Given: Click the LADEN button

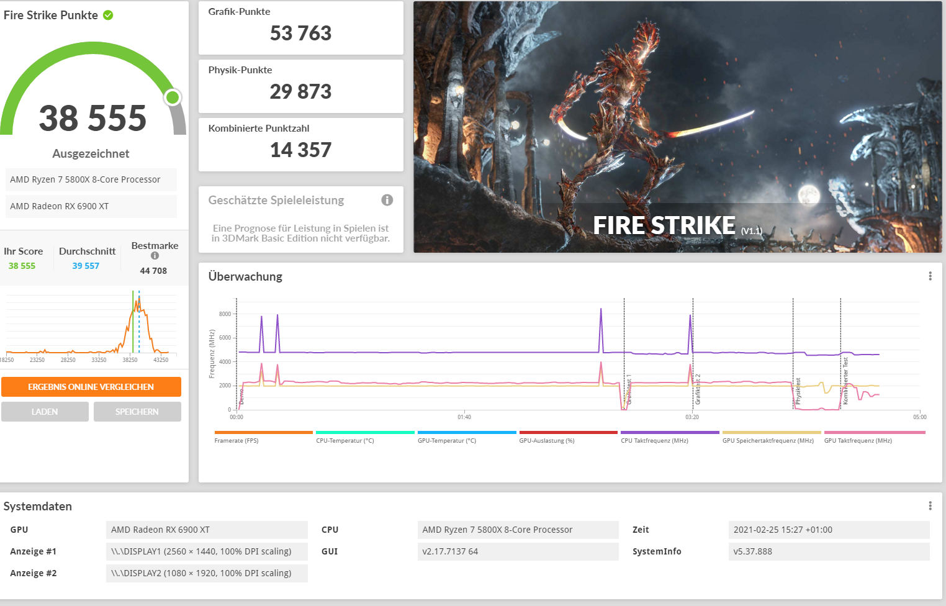Looking at the screenshot, I should [x=45, y=412].
